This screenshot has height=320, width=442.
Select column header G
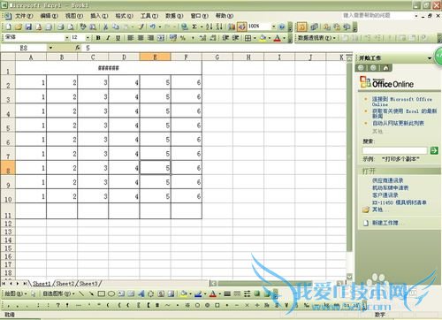click(217, 57)
